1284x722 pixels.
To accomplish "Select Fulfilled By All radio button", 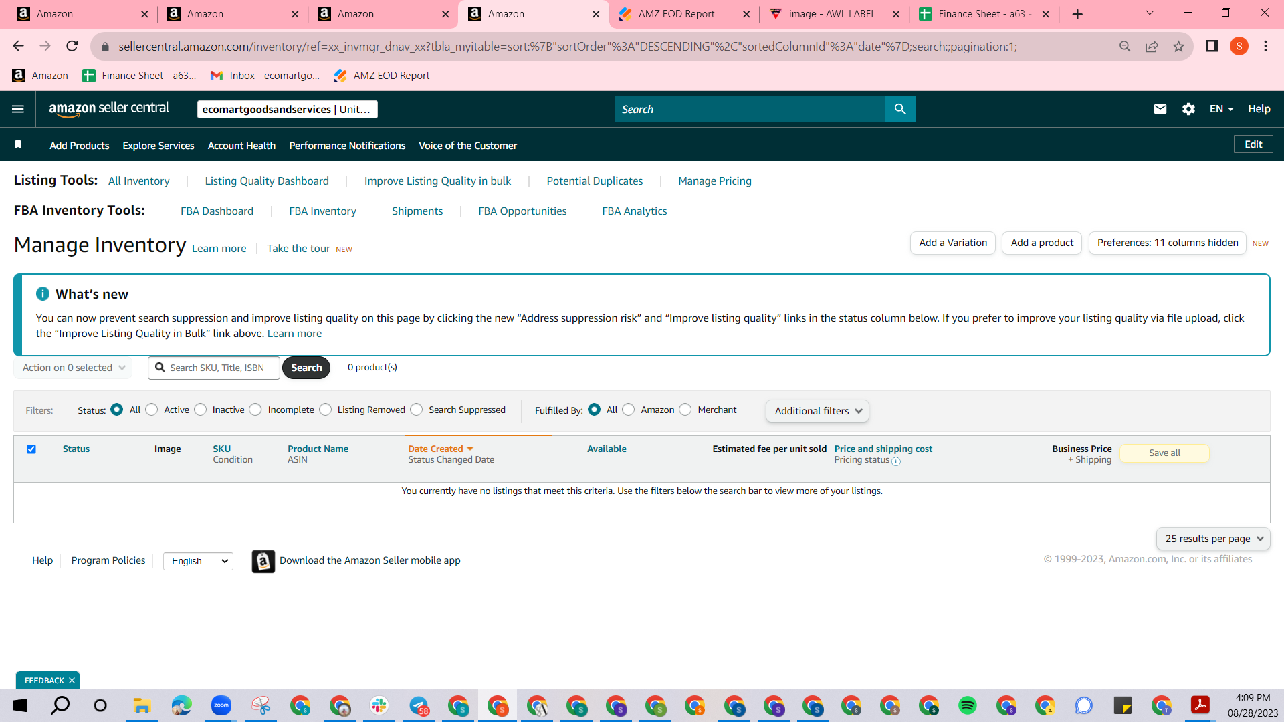I will click(595, 410).
